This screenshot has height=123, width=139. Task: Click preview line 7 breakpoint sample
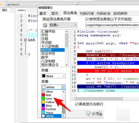pos(108,55)
